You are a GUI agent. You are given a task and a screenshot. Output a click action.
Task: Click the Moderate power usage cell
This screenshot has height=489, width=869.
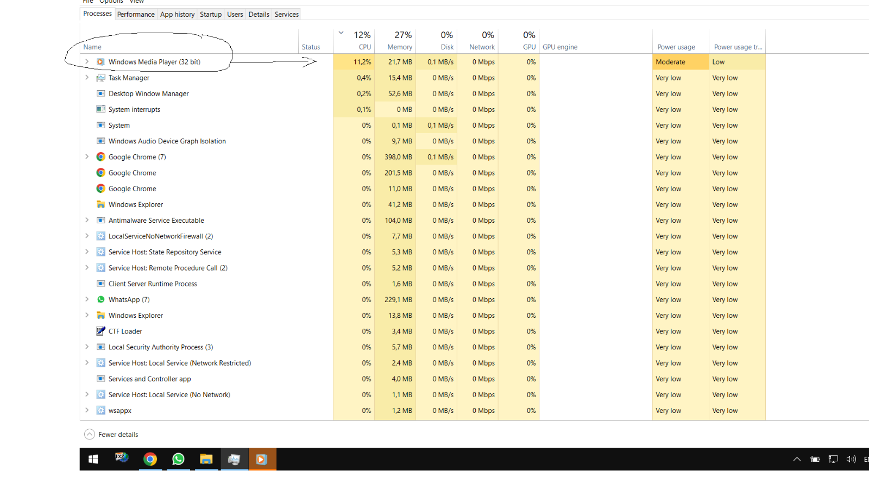coord(681,62)
